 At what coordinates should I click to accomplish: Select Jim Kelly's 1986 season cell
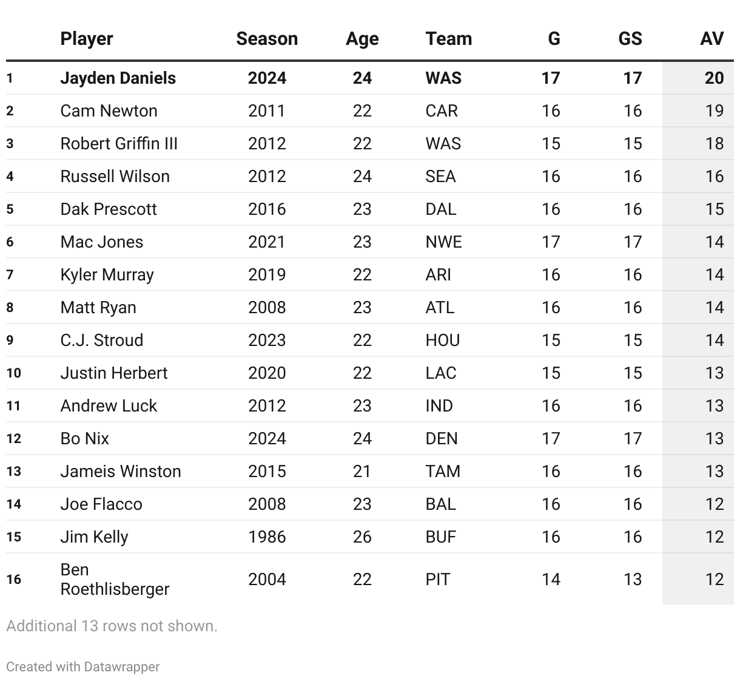coord(267,537)
